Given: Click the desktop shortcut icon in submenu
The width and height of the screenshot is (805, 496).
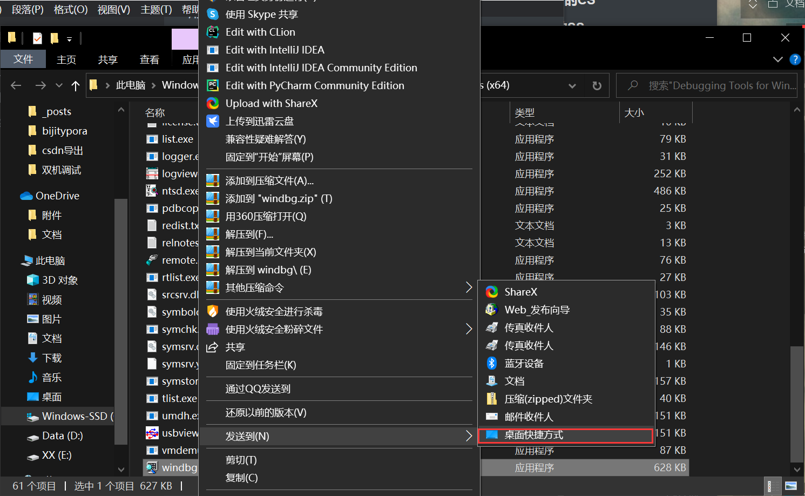Looking at the screenshot, I should tap(491, 434).
